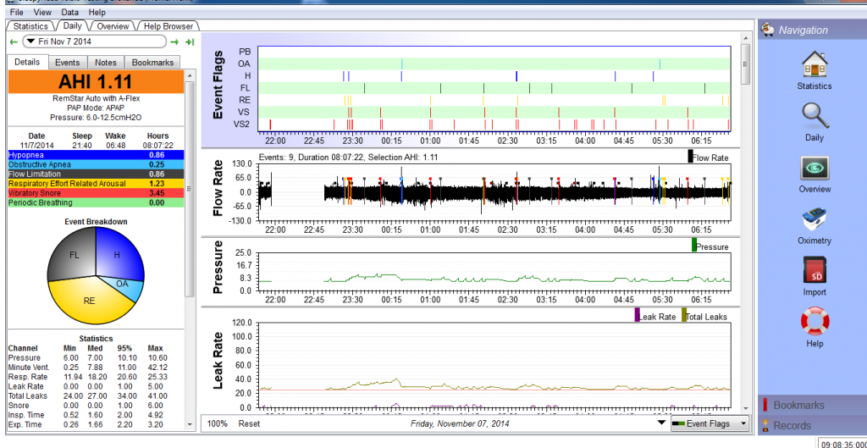
Task: Click the Periodic Breathing green row
Action: (x=95, y=202)
